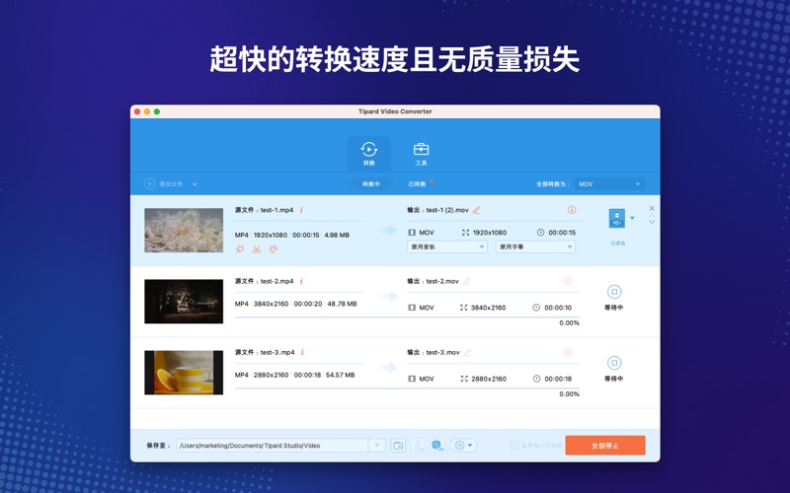Select the 转换中 tab
The width and height of the screenshot is (790, 493).
(371, 184)
